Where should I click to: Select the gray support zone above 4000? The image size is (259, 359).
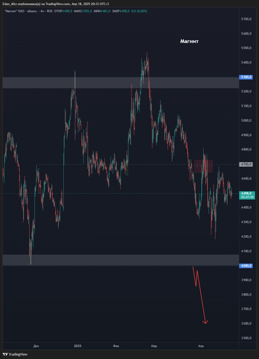pos(121,260)
